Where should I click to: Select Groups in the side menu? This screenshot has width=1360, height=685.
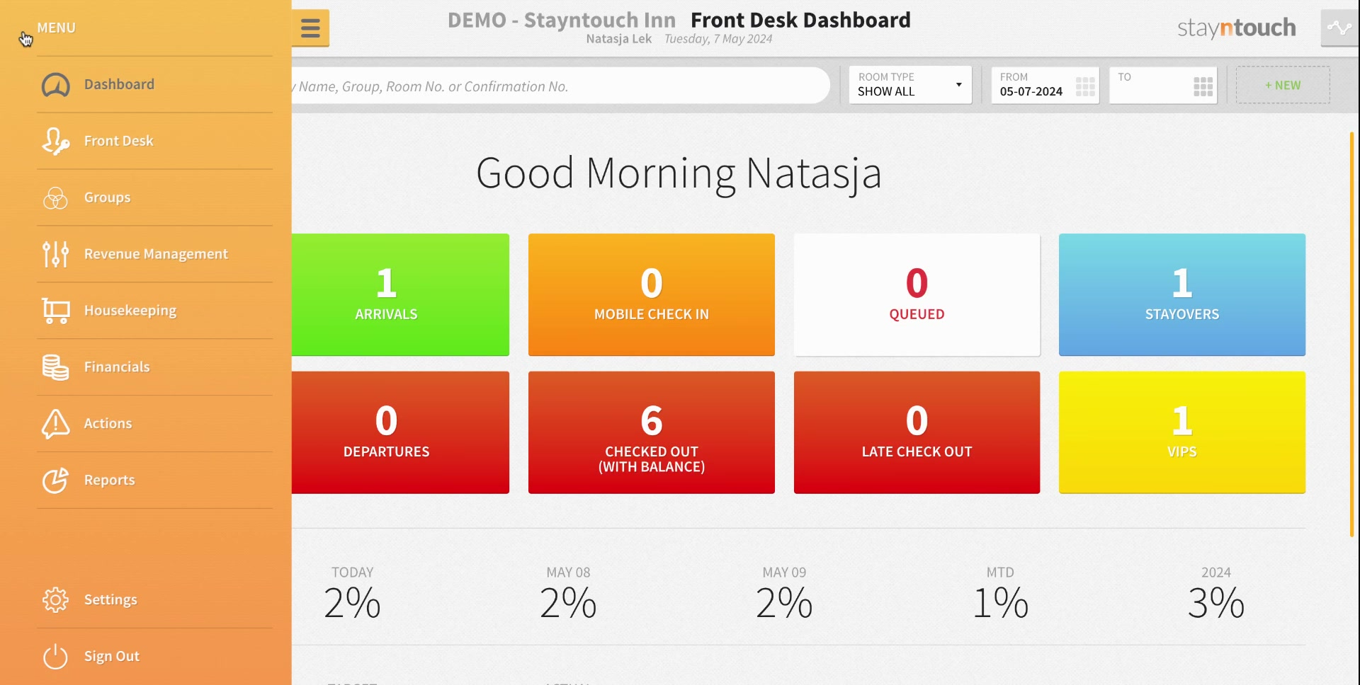click(107, 197)
